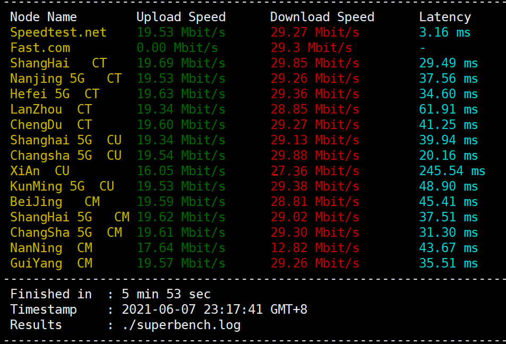Image resolution: width=506 pixels, height=344 pixels.
Task: Click Shanghai 5G CU download '29.13 Mbit/s'
Action: [x=315, y=140]
